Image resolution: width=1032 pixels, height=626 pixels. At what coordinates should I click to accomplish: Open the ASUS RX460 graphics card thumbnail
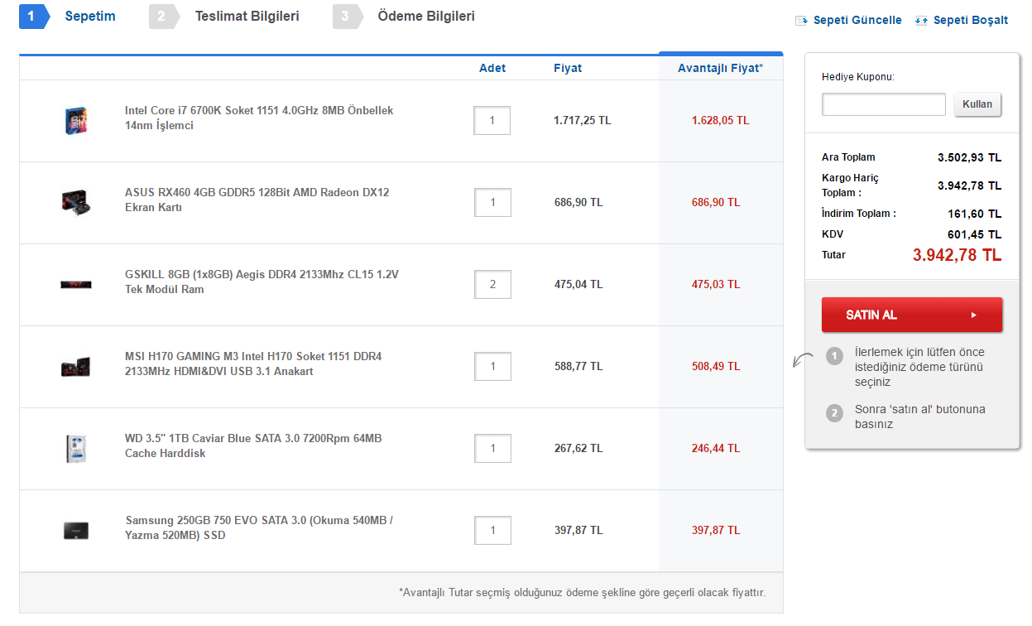pos(76,201)
